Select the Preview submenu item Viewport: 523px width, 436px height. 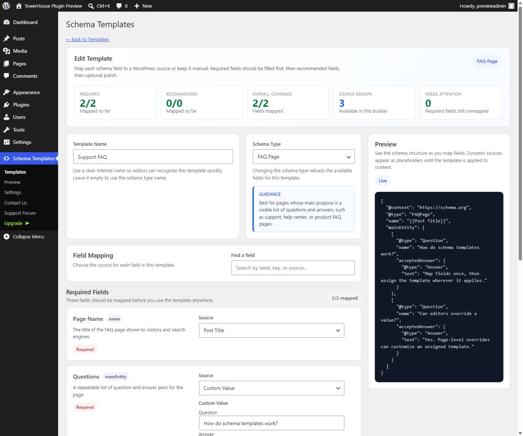pos(12,182)
